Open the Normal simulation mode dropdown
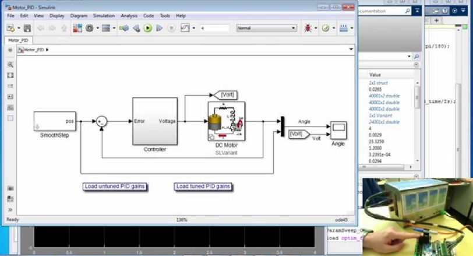Image resolution: width=473 pixels, height=256 pixels. click(x=266, y=28)
